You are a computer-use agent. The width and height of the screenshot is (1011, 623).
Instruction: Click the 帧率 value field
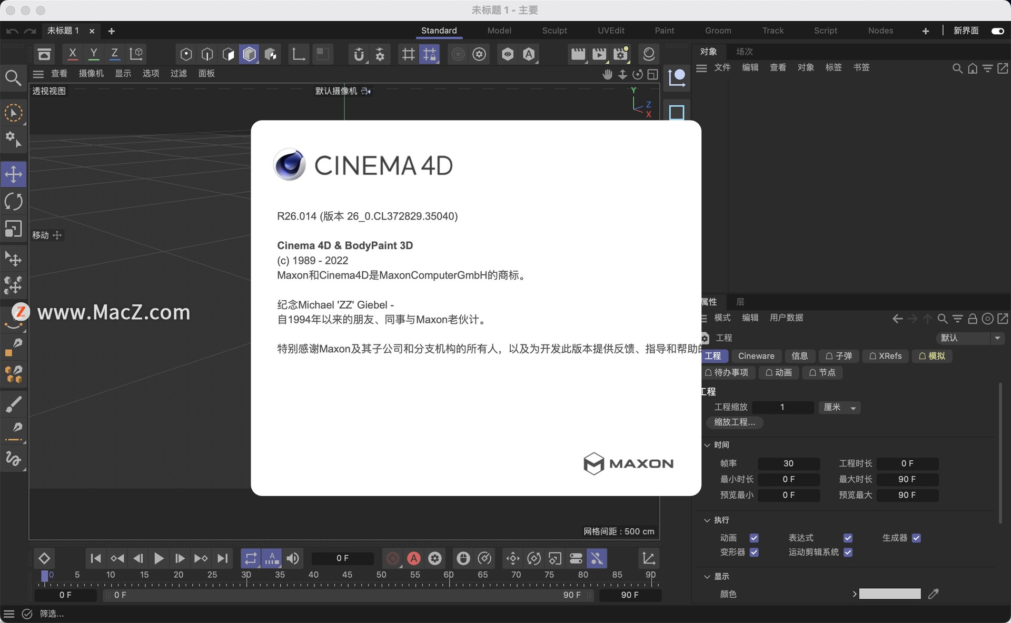pyautogui.click(x=788, y=463)
